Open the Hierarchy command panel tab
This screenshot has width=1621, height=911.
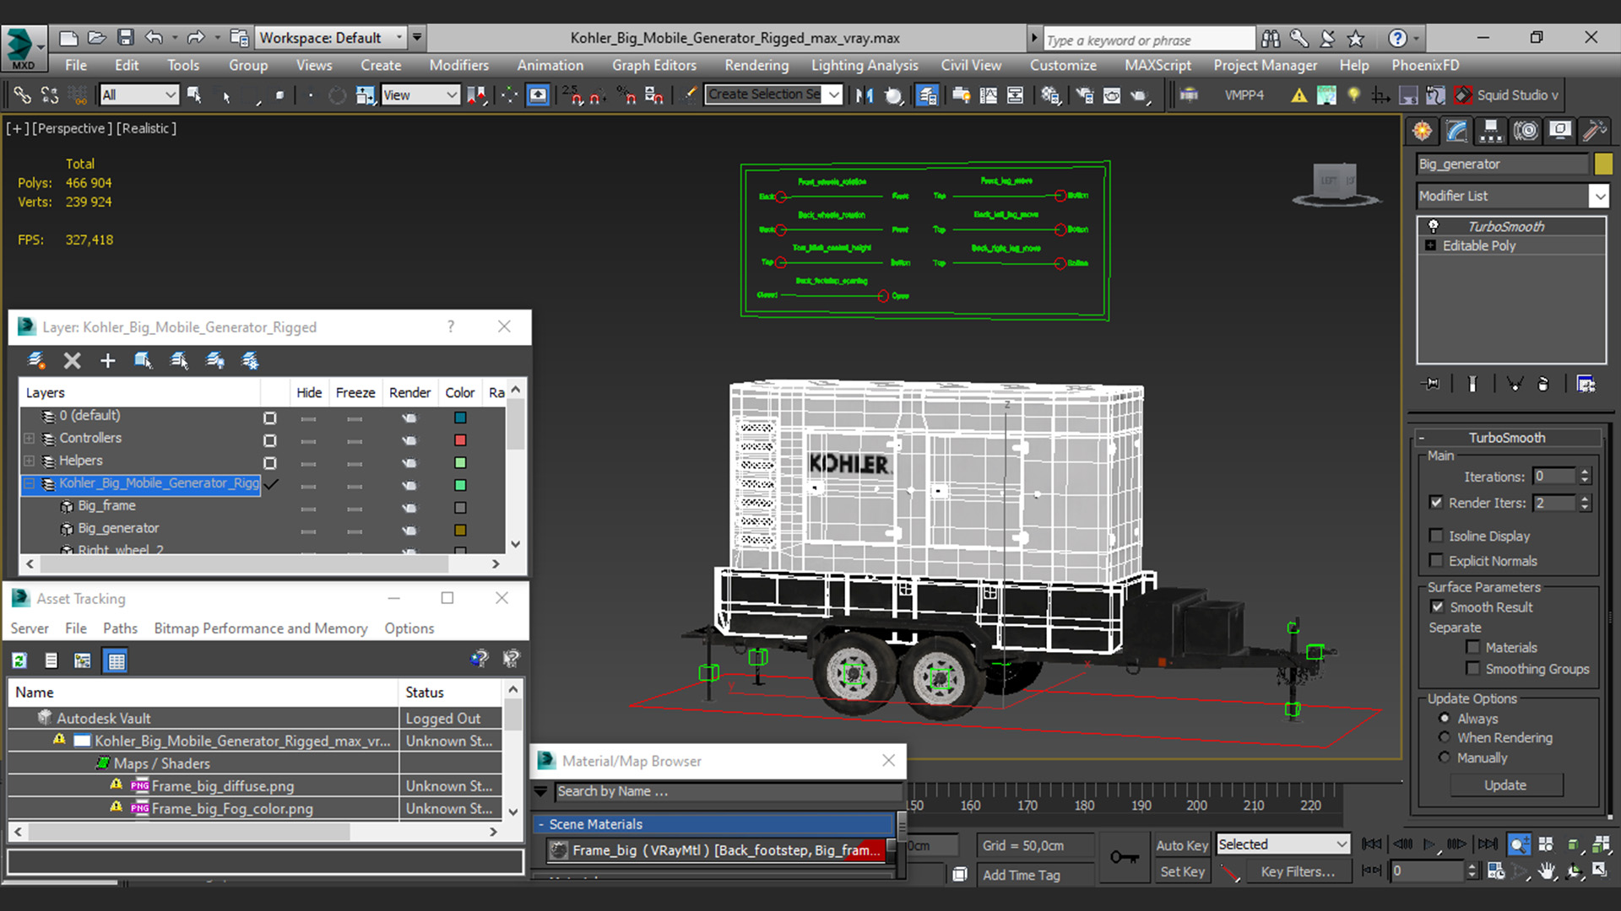click(1491, 131)
